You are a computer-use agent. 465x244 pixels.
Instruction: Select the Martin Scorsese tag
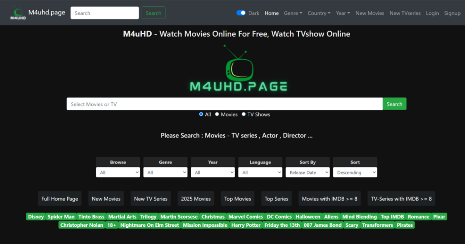(x=179, y=217)
